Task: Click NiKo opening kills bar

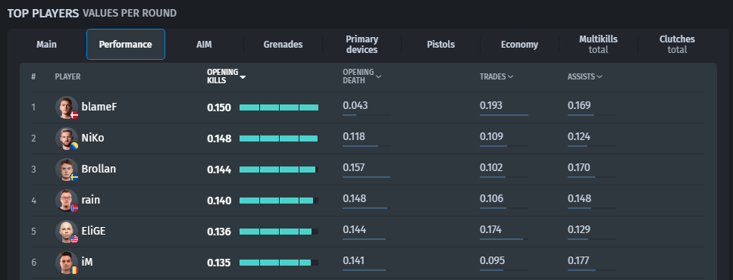Action: pos(279,138)
